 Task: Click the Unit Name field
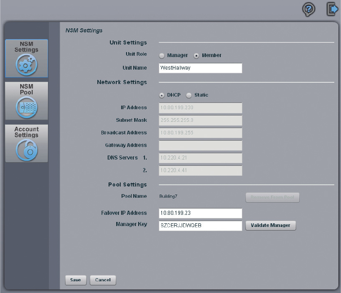(x=200, y=68)
